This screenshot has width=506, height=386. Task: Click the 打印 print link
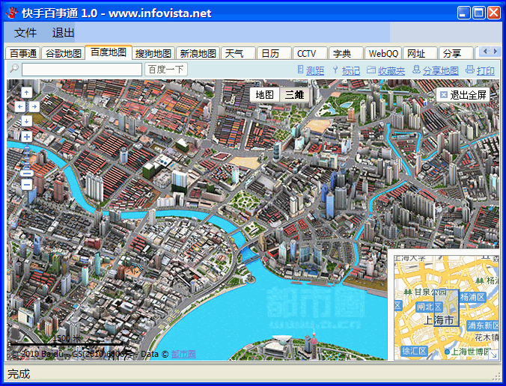click(x=485, y=70)
